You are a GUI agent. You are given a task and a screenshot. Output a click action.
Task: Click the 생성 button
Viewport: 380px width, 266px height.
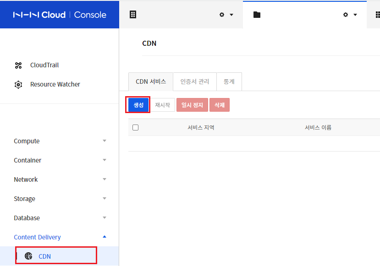(138, 105)
